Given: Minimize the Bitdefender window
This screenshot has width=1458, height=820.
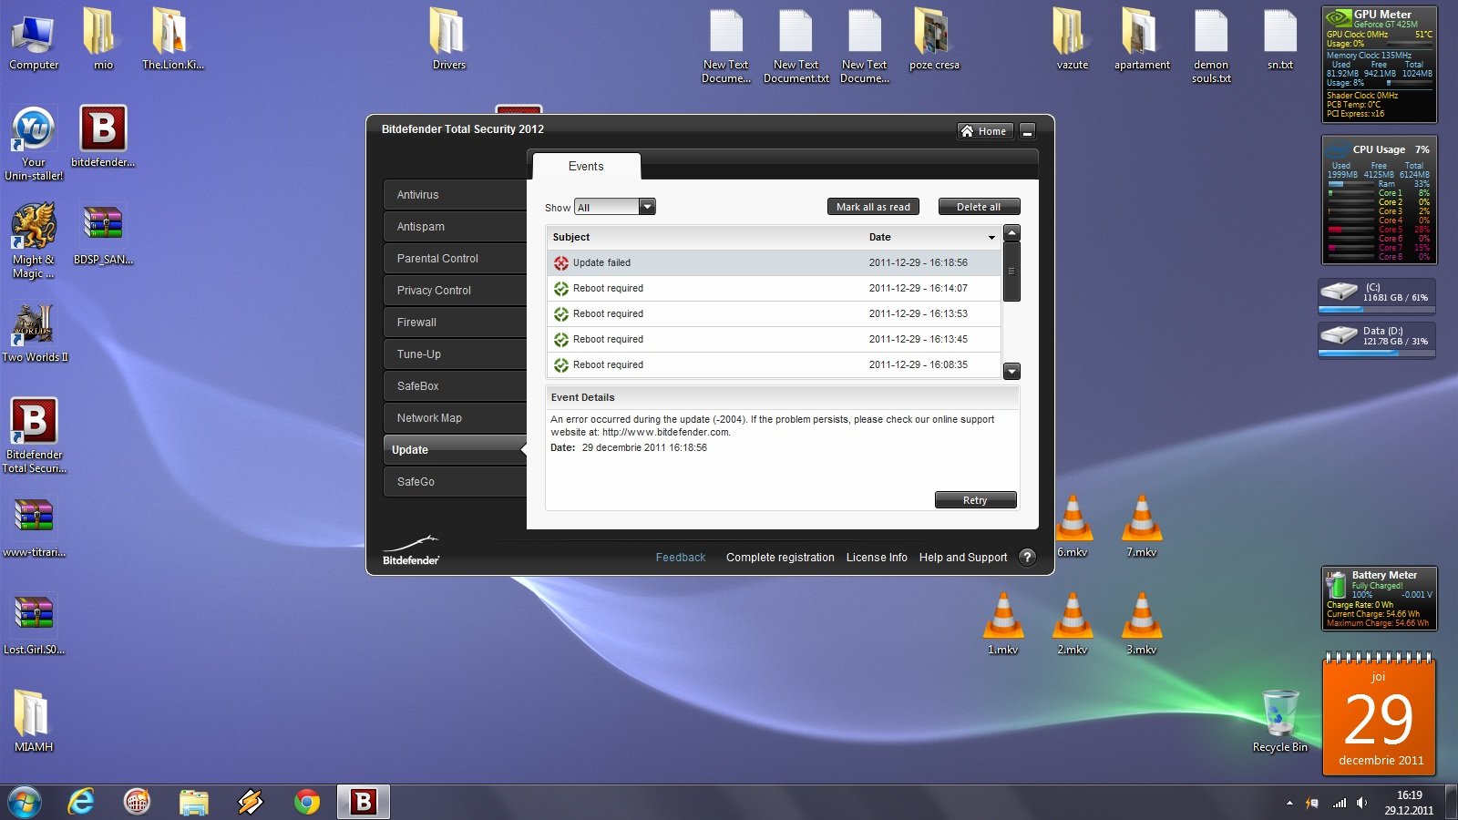Looking at the screenshot, I should (x=1027, y=131).
